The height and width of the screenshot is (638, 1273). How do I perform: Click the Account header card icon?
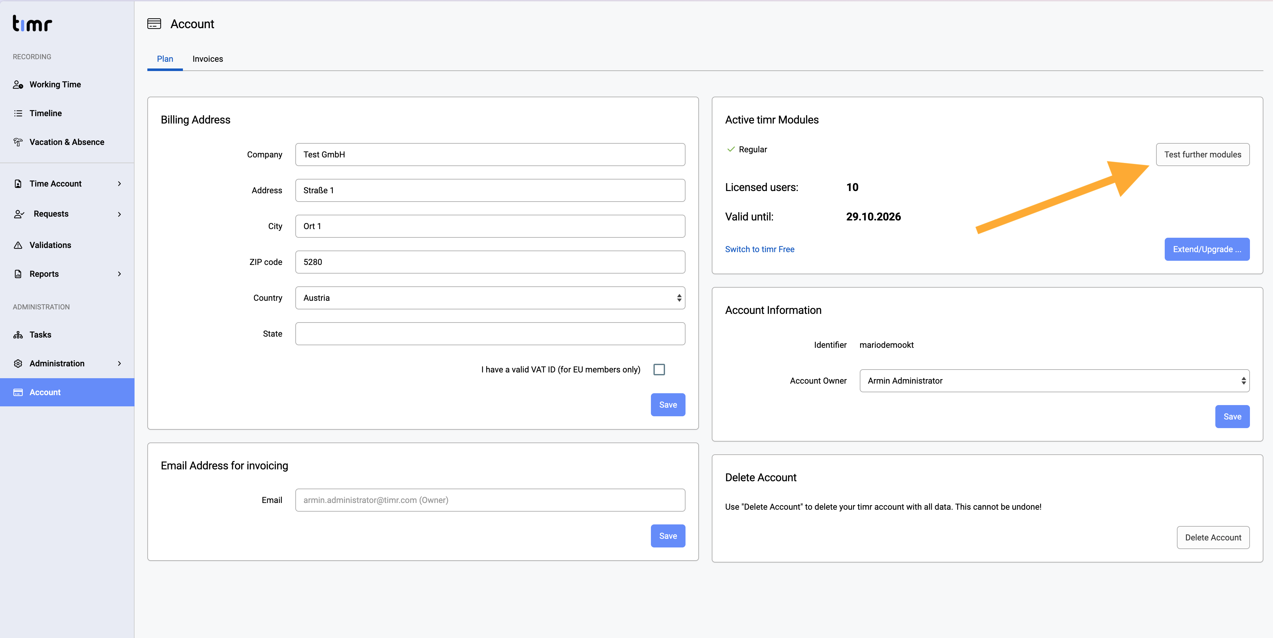coord(154,24)
